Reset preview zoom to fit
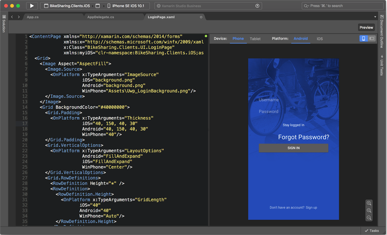Image resolution: width=387 pixels, height=235 pixels. [369, 210]
